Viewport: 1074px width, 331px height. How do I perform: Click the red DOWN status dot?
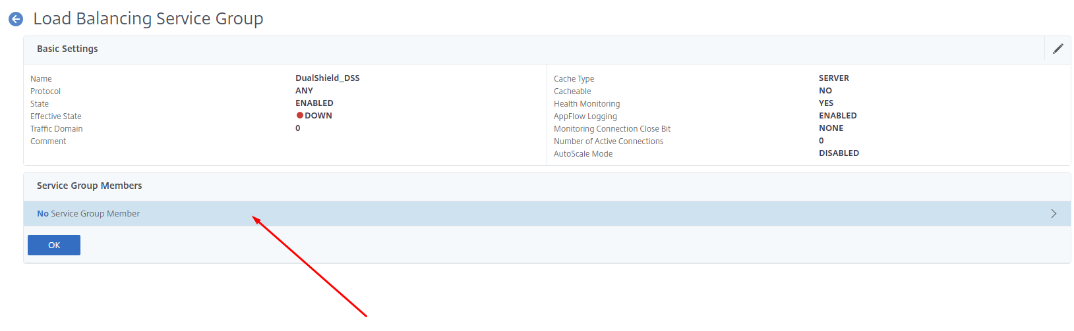tap(299, 116)
